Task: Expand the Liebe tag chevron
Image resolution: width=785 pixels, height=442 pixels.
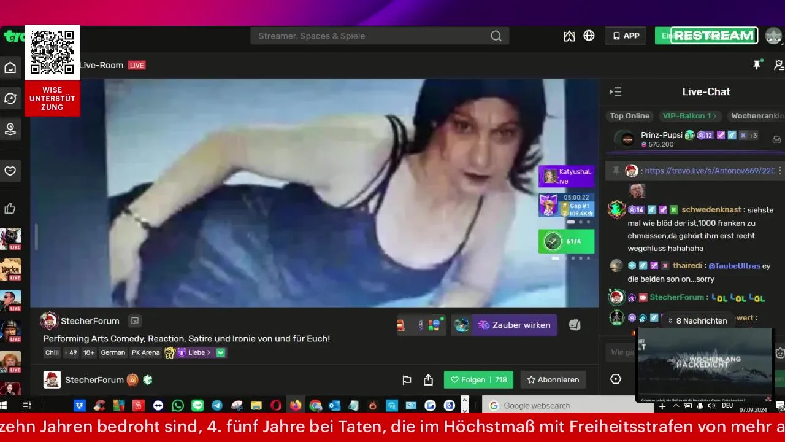Action: pyautogui.click(x=209, y=352)
